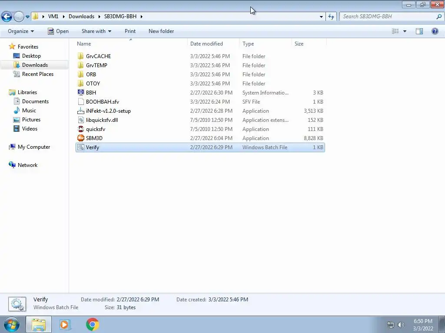Open Videos library

coord(30,128)
